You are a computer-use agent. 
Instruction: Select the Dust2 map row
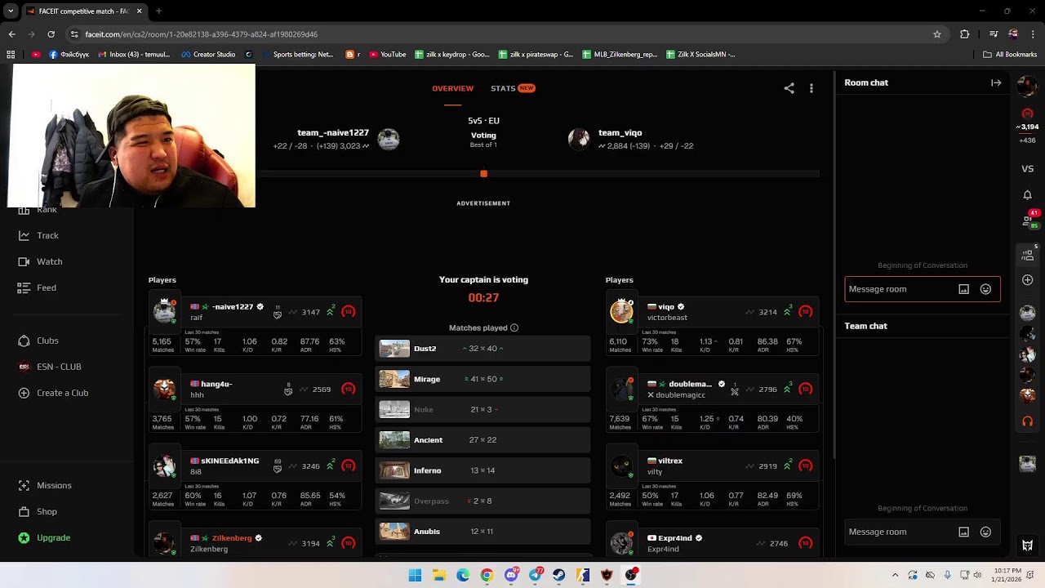482,349
